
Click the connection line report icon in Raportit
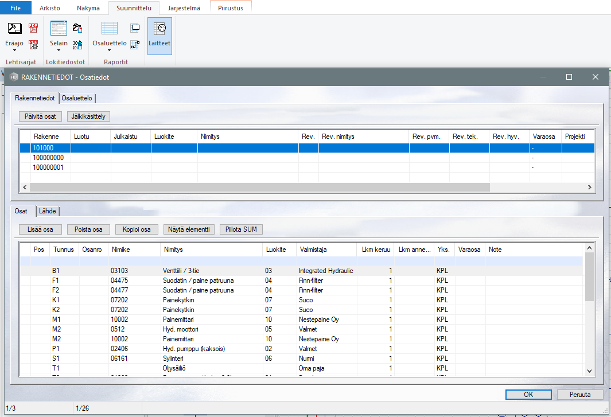(x=135, y=44)
